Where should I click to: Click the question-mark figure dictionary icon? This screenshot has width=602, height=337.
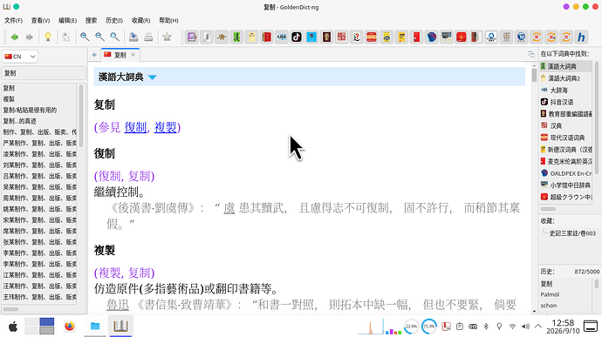pos(356,37)
